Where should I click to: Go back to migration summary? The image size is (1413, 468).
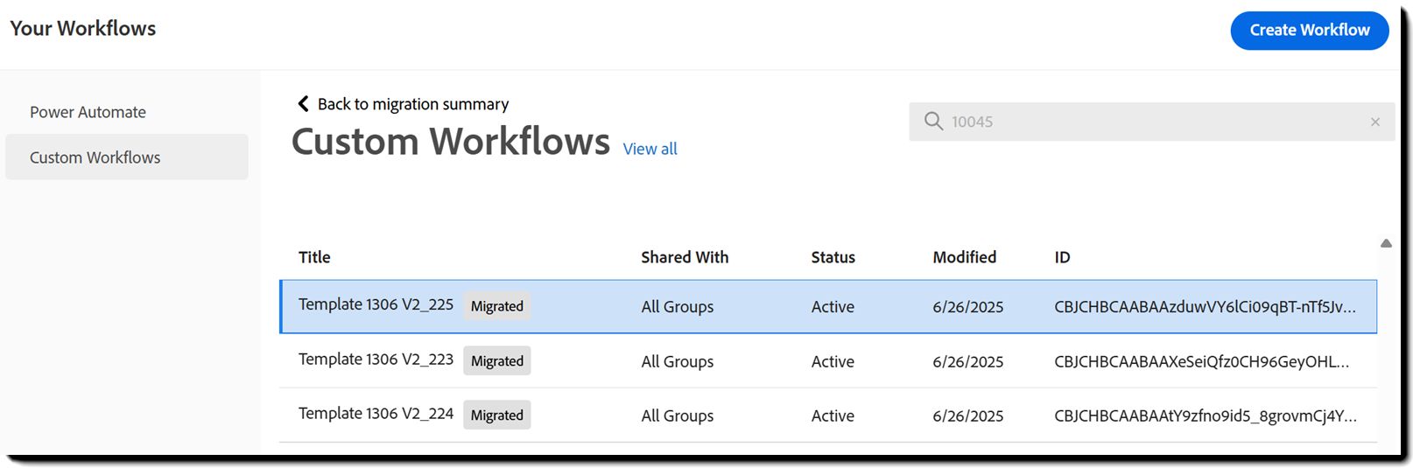pyautogui.click(x=412, y=104)
